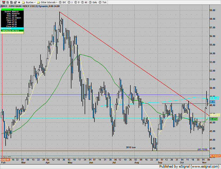The width and height of the screenshot is (221, 169).
Task: Click the yellow 46.85 MA value tag on the axis
Action: [215, 115]
